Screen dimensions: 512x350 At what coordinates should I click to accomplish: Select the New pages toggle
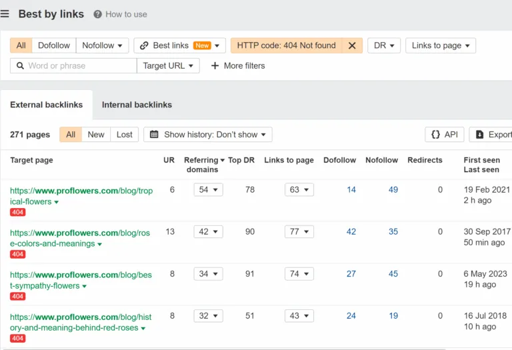[96, 135]
